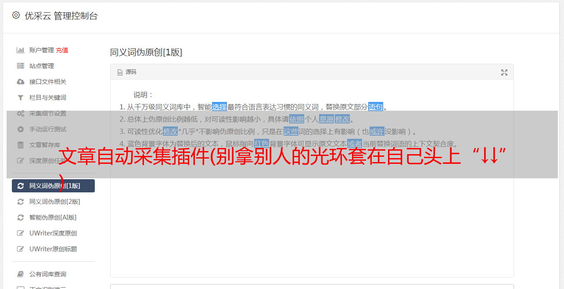This screenshot has width=564, height=289.
Task: Click the cloud upload icon for 接口文件相关
Action: point(20,82)
